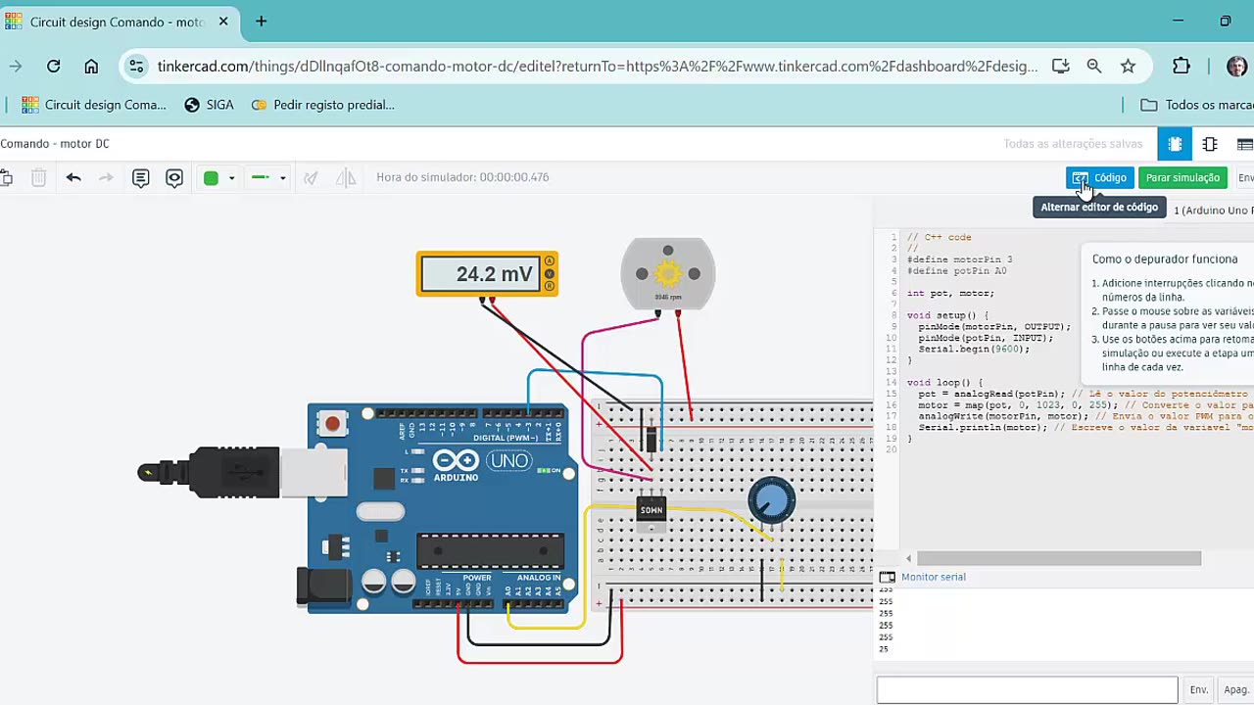Click the paste icon in toolbar

[x=6, y=177]
